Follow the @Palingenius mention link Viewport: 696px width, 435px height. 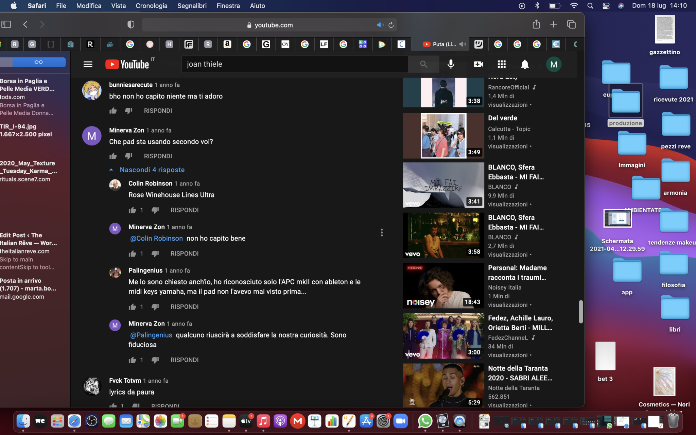click(151, 335)
